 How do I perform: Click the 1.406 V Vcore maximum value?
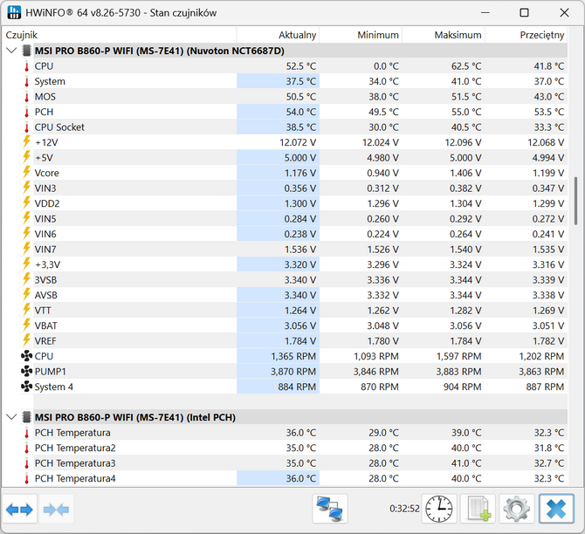pos(465,173)
